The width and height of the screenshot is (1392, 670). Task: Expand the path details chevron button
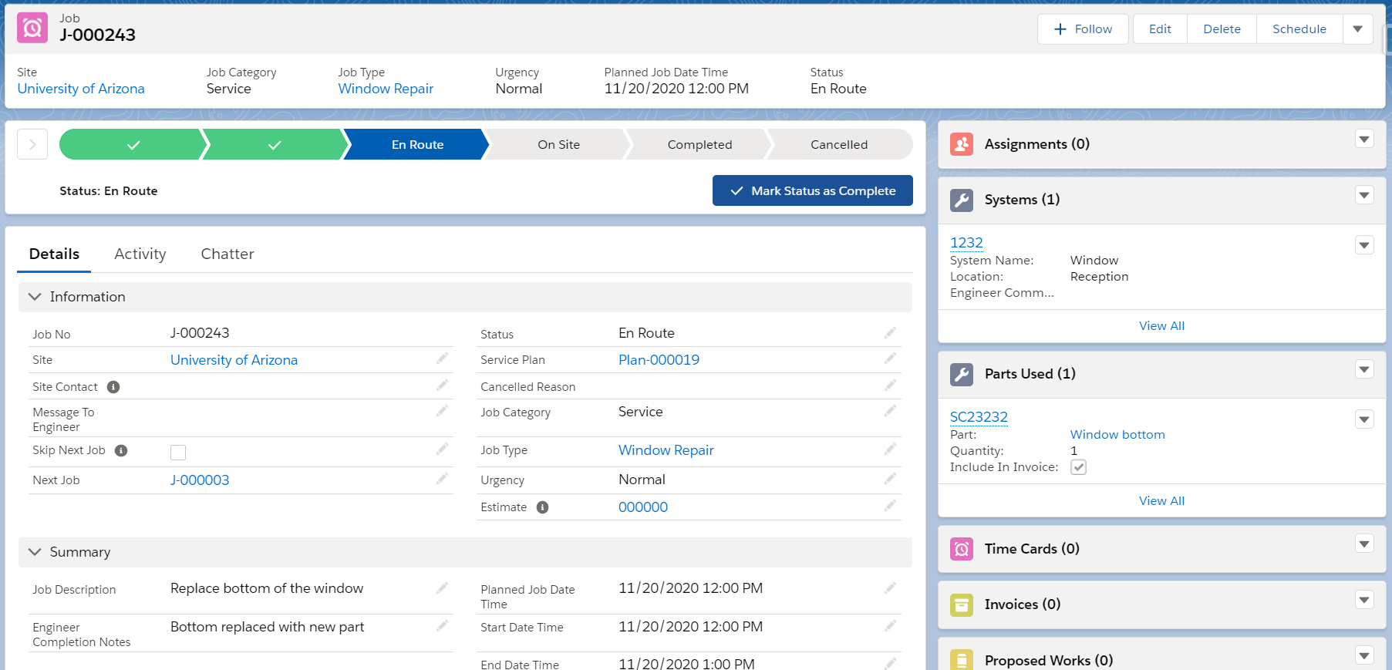point(32,144)
